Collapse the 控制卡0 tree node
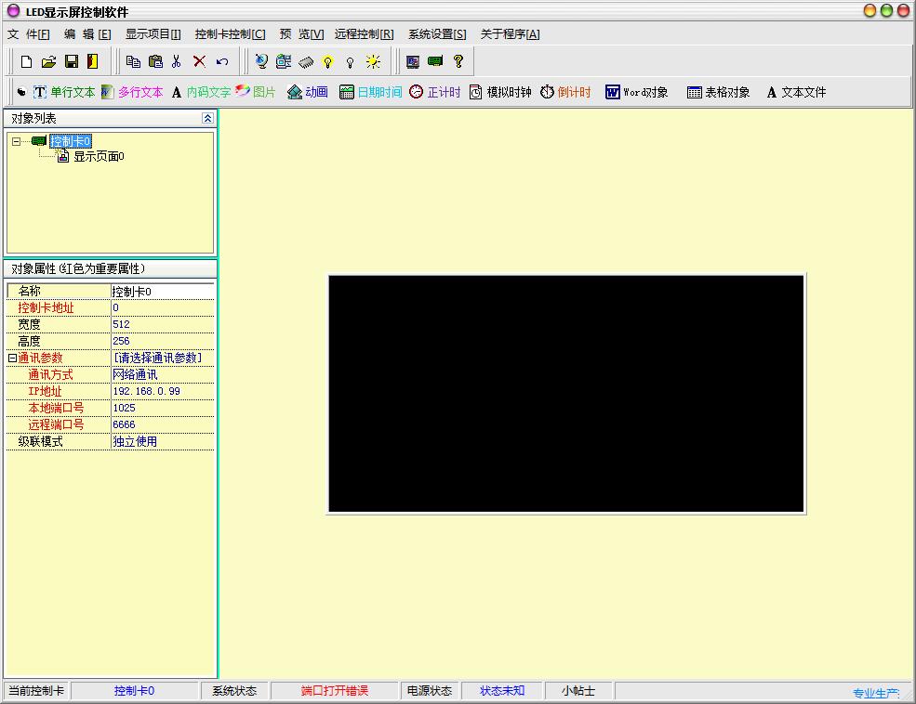The width and height of the screenshot is (916, 704). point(17,141)
